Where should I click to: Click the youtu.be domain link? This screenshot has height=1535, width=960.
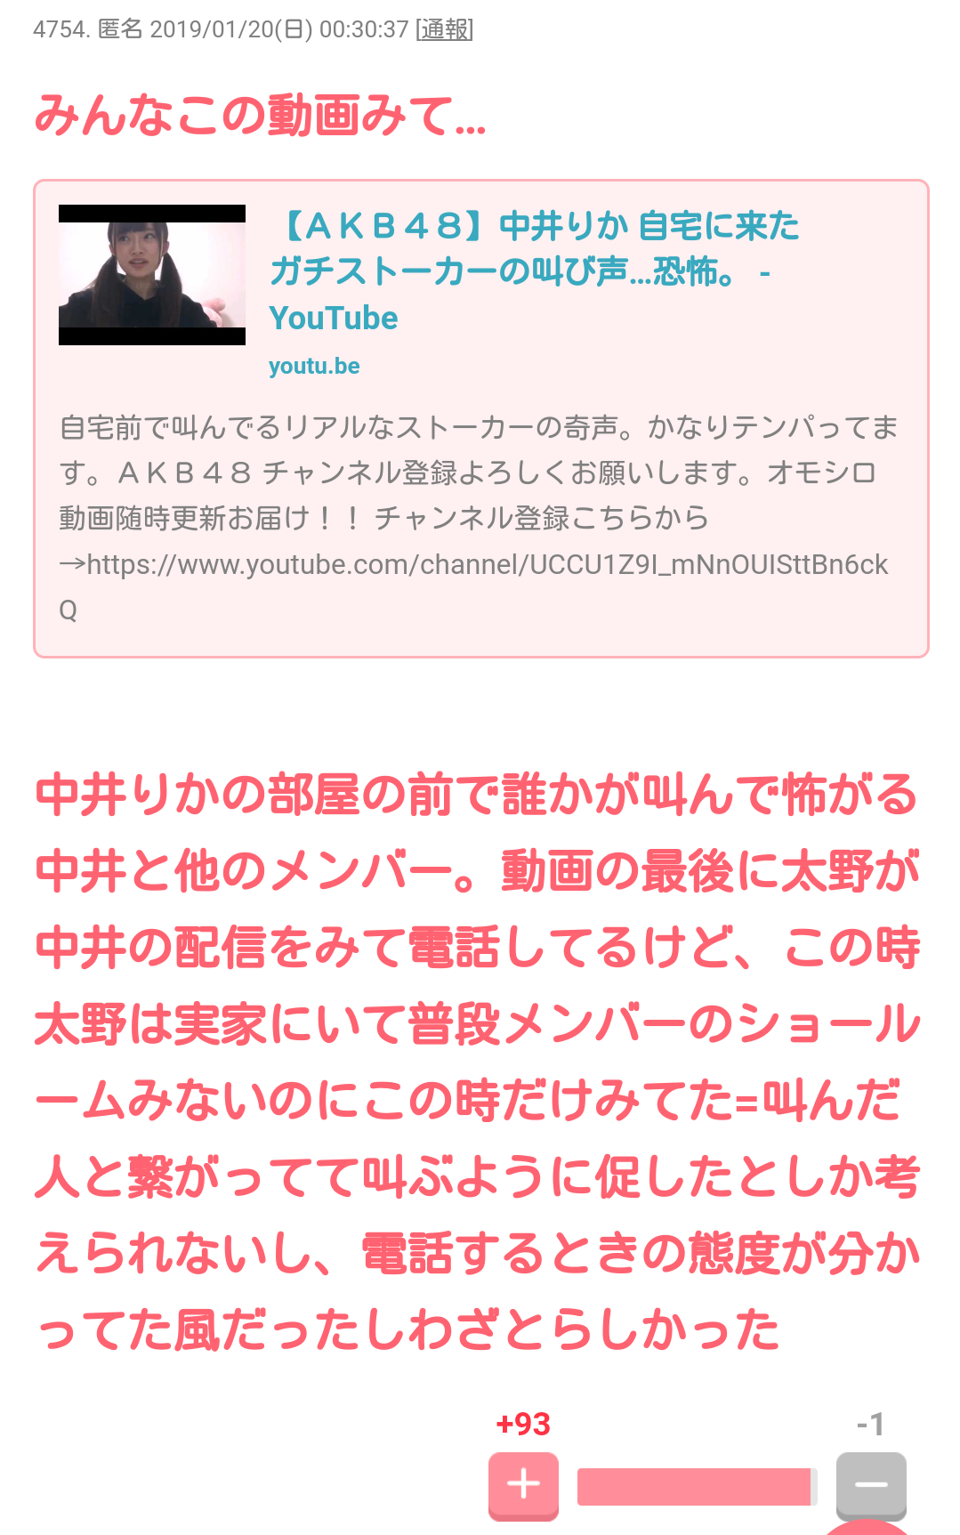coord(314,367)
